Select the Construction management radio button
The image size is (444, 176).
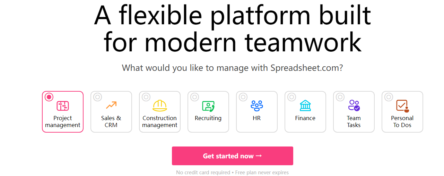pyautogui.click(x=146, y=97)
